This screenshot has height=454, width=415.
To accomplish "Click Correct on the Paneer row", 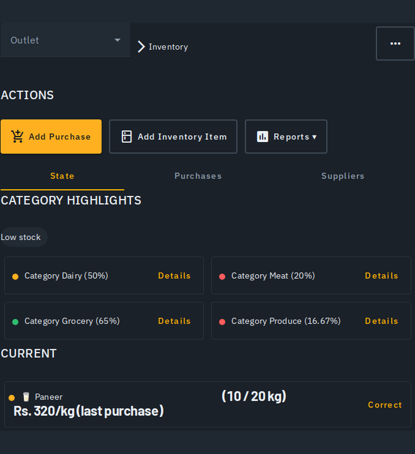I will 385,405.
